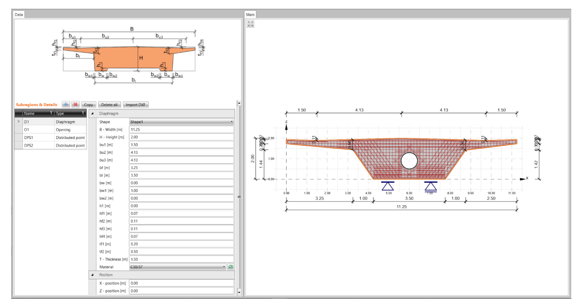Click the B - Width input field

(181, 130)
